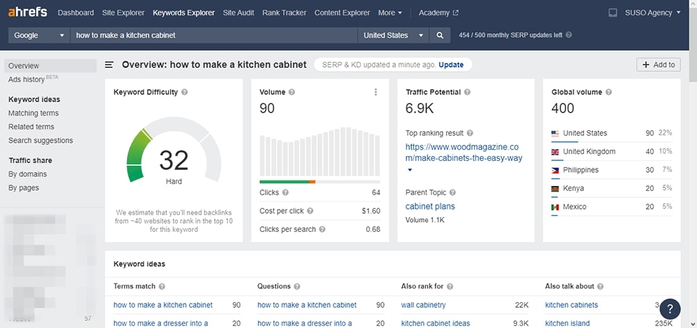Open Terms match 'how to make a kitchen cabinet'

coord(163,305)
